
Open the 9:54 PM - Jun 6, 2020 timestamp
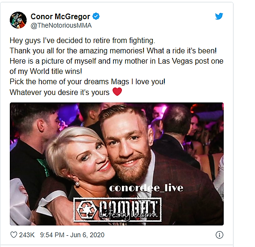click(x=72, y=235)
